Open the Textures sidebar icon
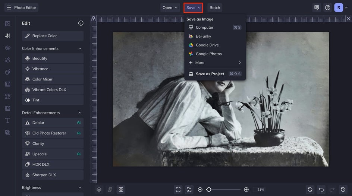The image size is (352, 196). (7, 133)
